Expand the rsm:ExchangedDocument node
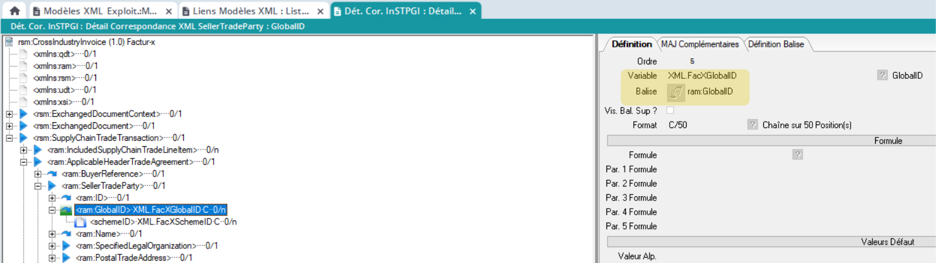The height and width of the screenshot is (263, 936). point(9,126)
